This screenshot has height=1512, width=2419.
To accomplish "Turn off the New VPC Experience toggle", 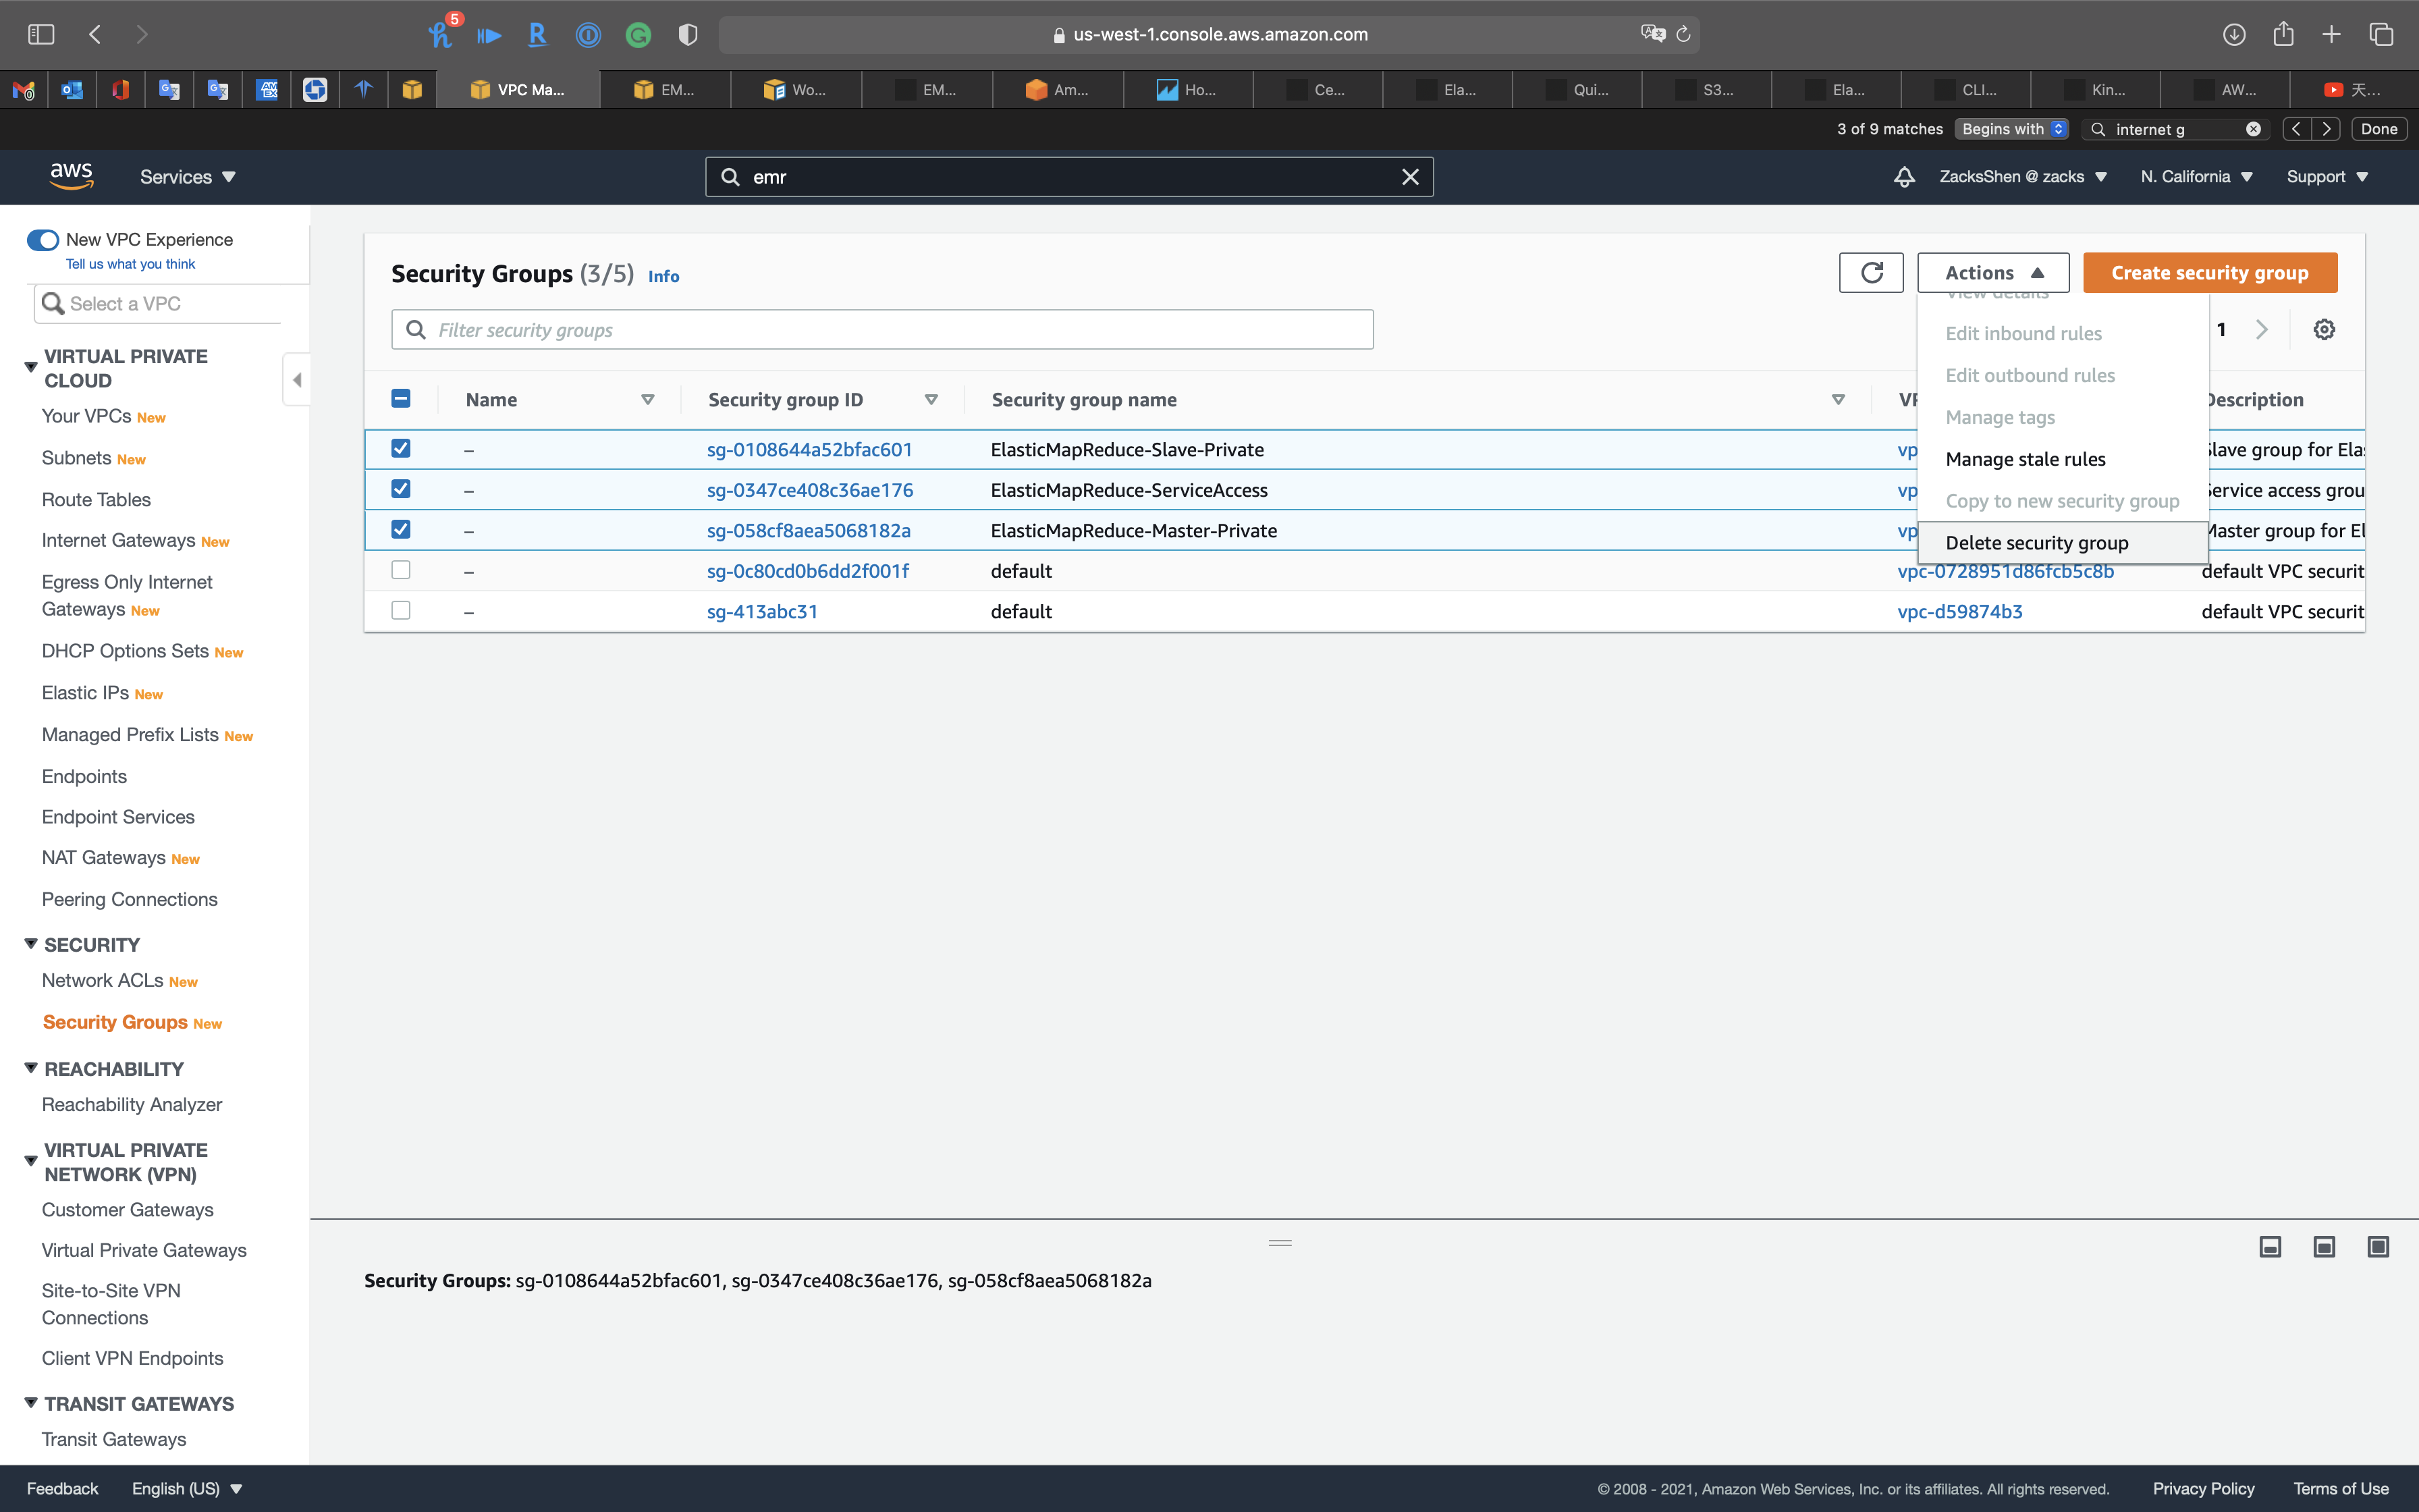I will [x=43, y=240].
